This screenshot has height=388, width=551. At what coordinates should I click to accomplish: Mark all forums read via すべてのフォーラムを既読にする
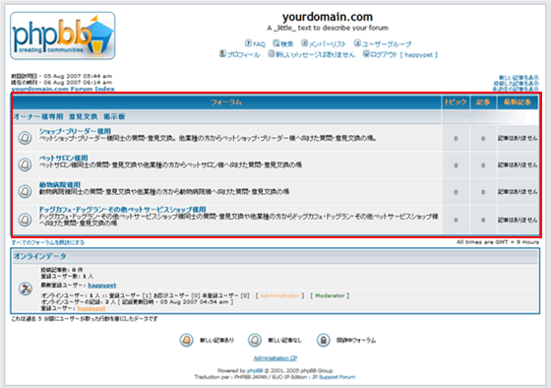coord(48,242)
